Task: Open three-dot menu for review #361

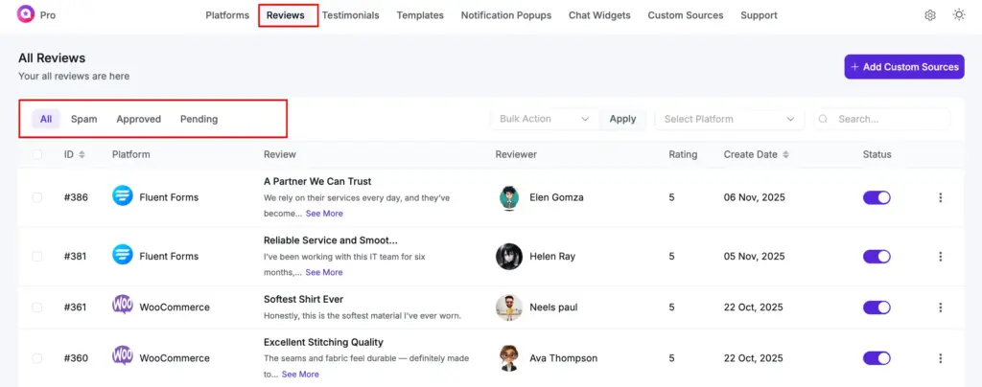Action: tap(940, 307)
